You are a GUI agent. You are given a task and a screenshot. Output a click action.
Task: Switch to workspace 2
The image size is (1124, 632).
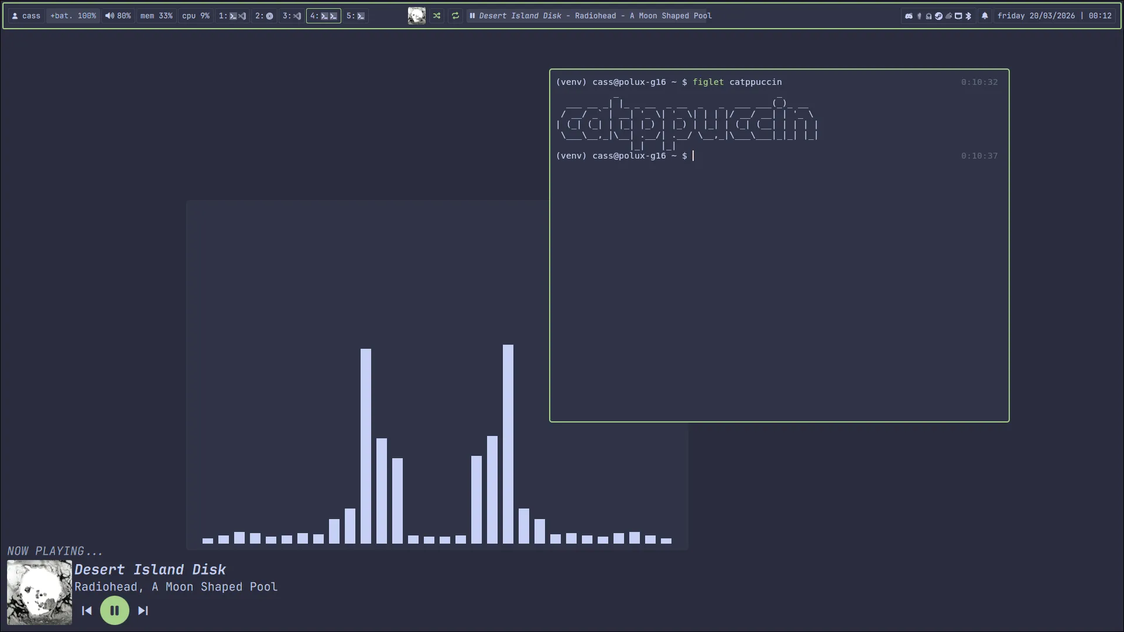[x=264, y=16]
